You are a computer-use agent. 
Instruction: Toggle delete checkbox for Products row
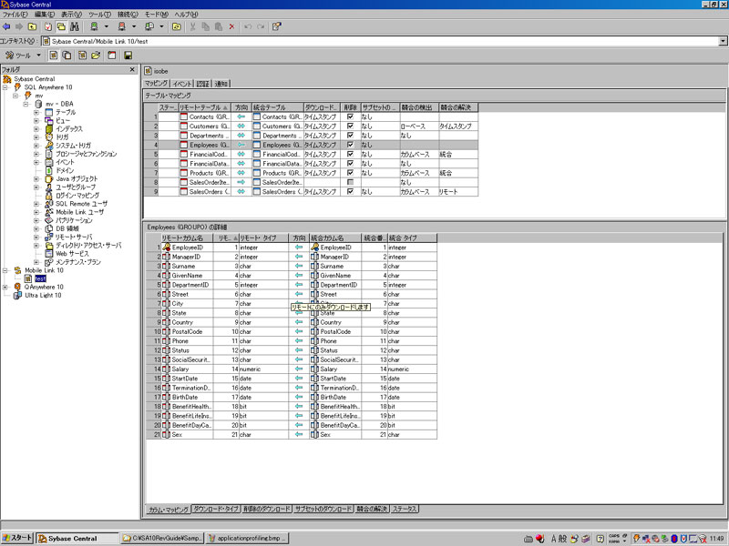pos(350,172)
